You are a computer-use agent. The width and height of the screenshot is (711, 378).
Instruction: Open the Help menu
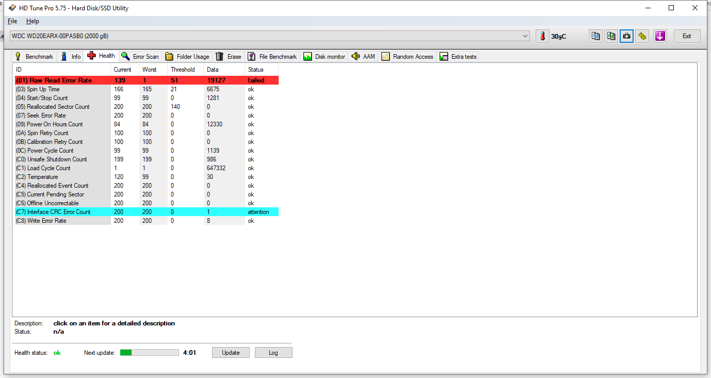click(x=33, y=21)
